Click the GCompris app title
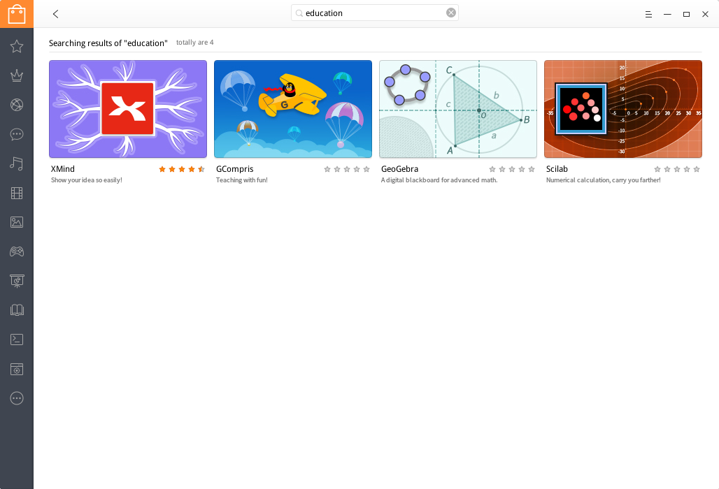Image resolution: width=719 pixels, height=489 pixels. 235,169
